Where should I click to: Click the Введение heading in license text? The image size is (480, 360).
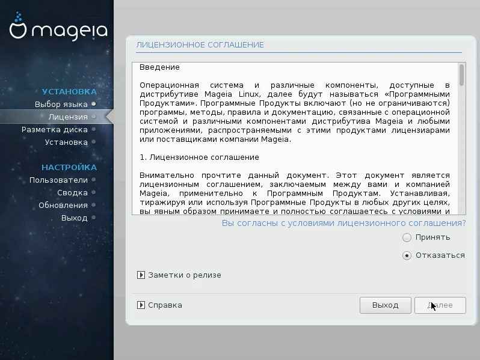159,67
